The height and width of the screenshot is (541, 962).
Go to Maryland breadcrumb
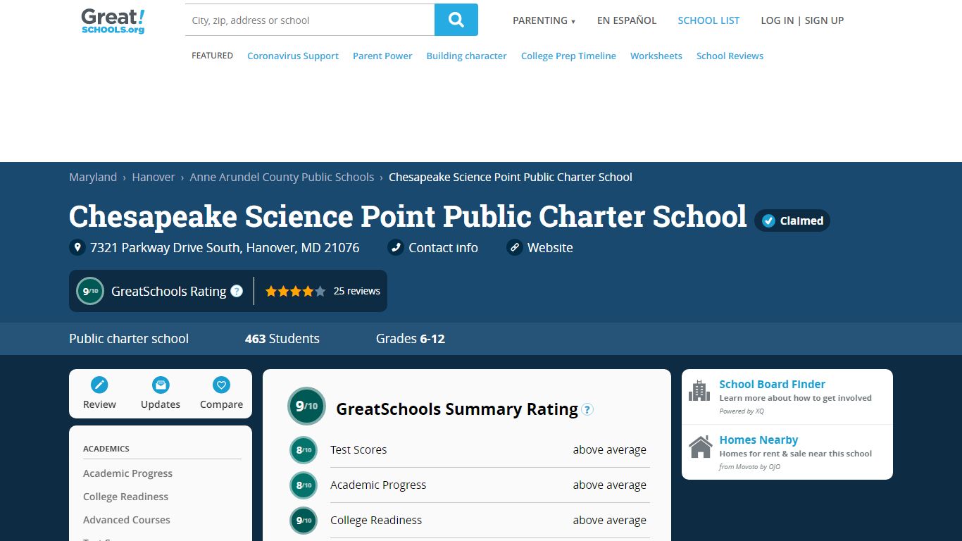93,177
